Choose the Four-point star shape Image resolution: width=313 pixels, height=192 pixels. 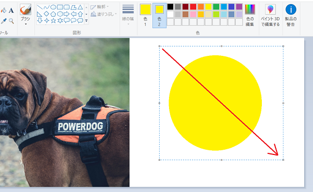[46, 20]
